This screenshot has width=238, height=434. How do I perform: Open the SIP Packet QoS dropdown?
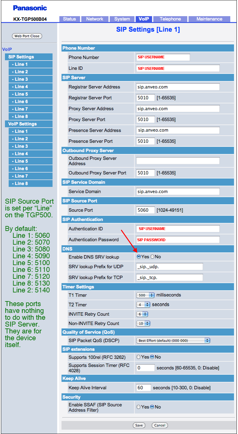click(173, 341)
